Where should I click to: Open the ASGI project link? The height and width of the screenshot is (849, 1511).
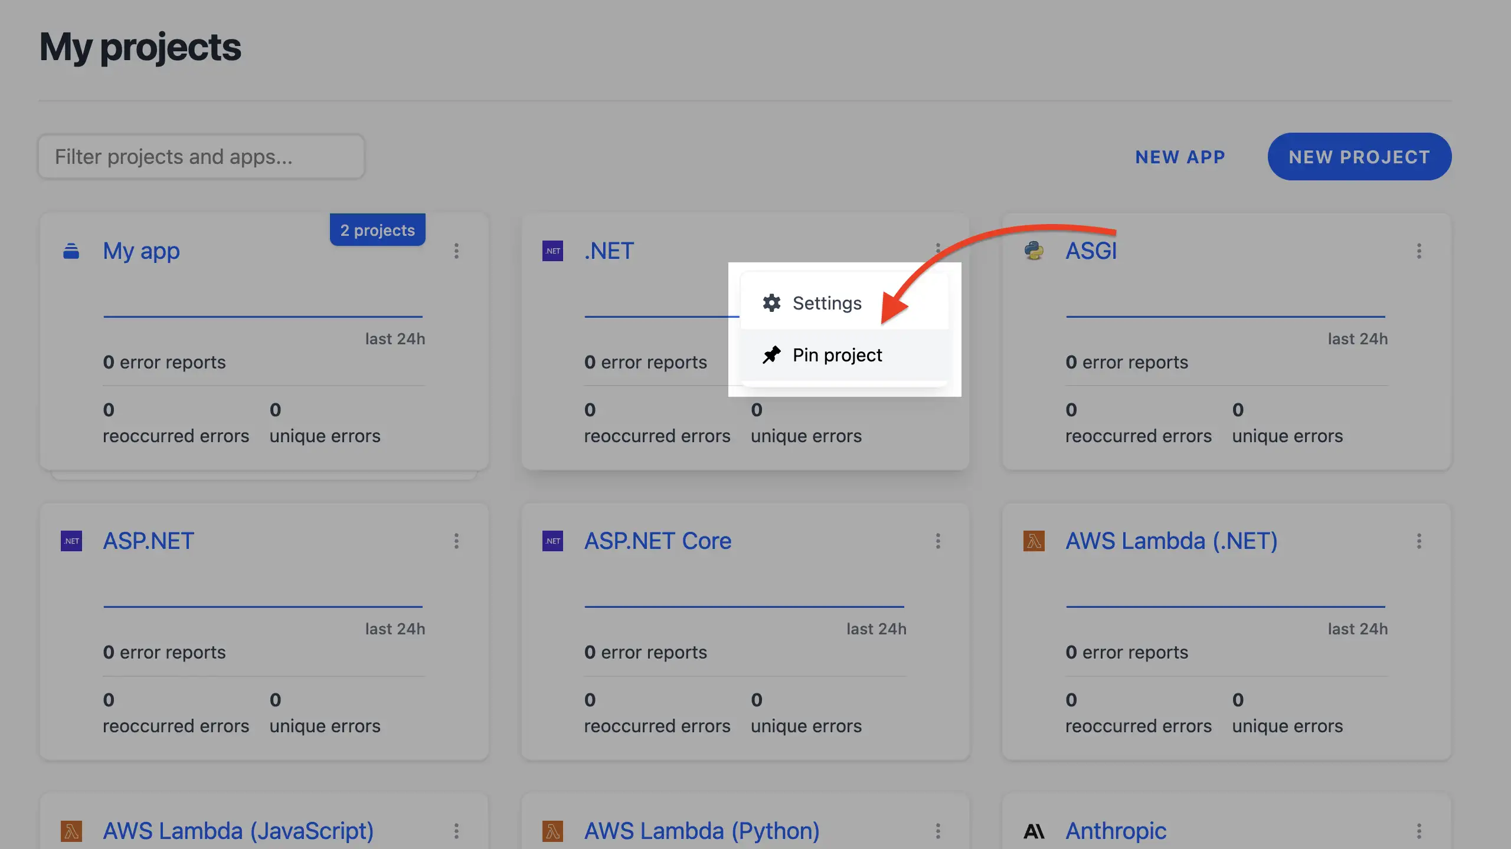click(x=1091, y=251)
